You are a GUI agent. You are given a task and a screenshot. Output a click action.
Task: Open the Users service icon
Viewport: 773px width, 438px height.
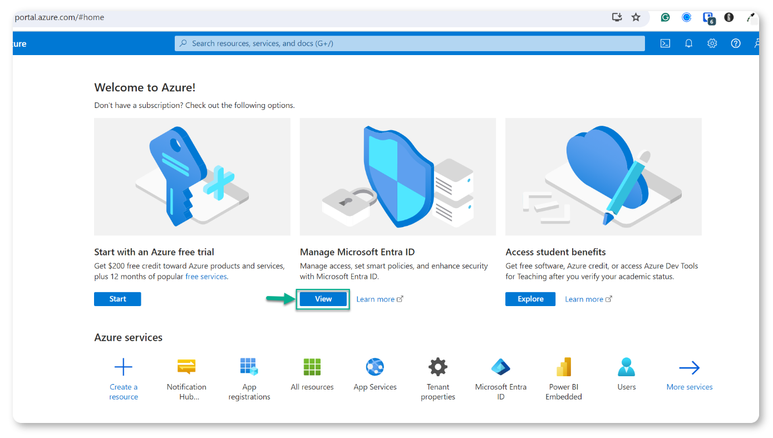point(627,367)
